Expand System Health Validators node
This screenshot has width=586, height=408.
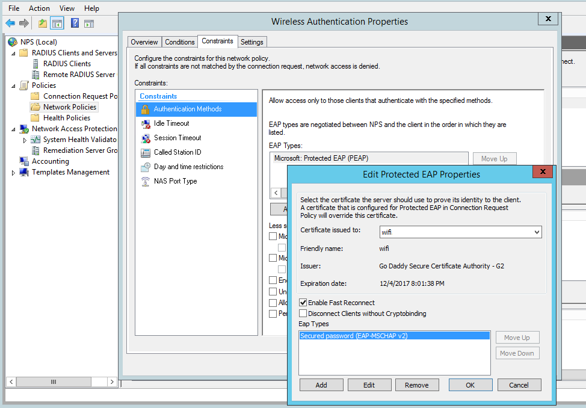pos(25,140)
